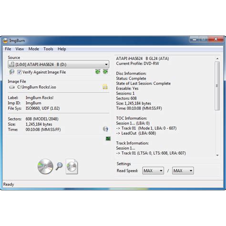
Task: Click the small green calculator icon
Action: [108, 139]
